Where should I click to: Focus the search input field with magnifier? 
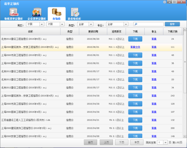[148, 24]
